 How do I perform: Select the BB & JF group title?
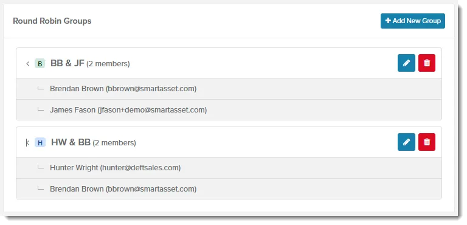67,63
